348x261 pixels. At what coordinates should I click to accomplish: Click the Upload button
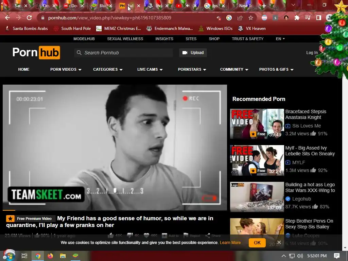tap(193, 53)
